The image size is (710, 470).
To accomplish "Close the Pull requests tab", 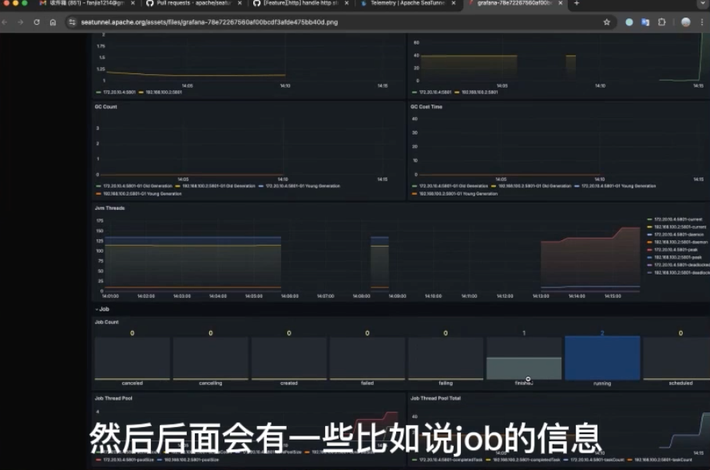I will pyautogui.click(x=240, y=3).
